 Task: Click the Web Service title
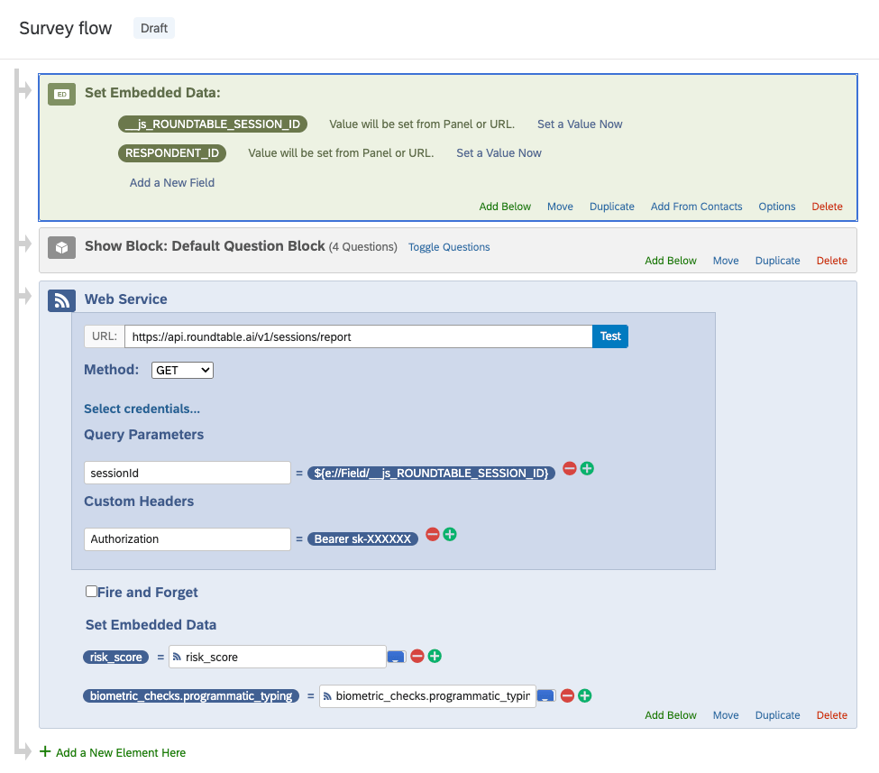tap(126, 299)
